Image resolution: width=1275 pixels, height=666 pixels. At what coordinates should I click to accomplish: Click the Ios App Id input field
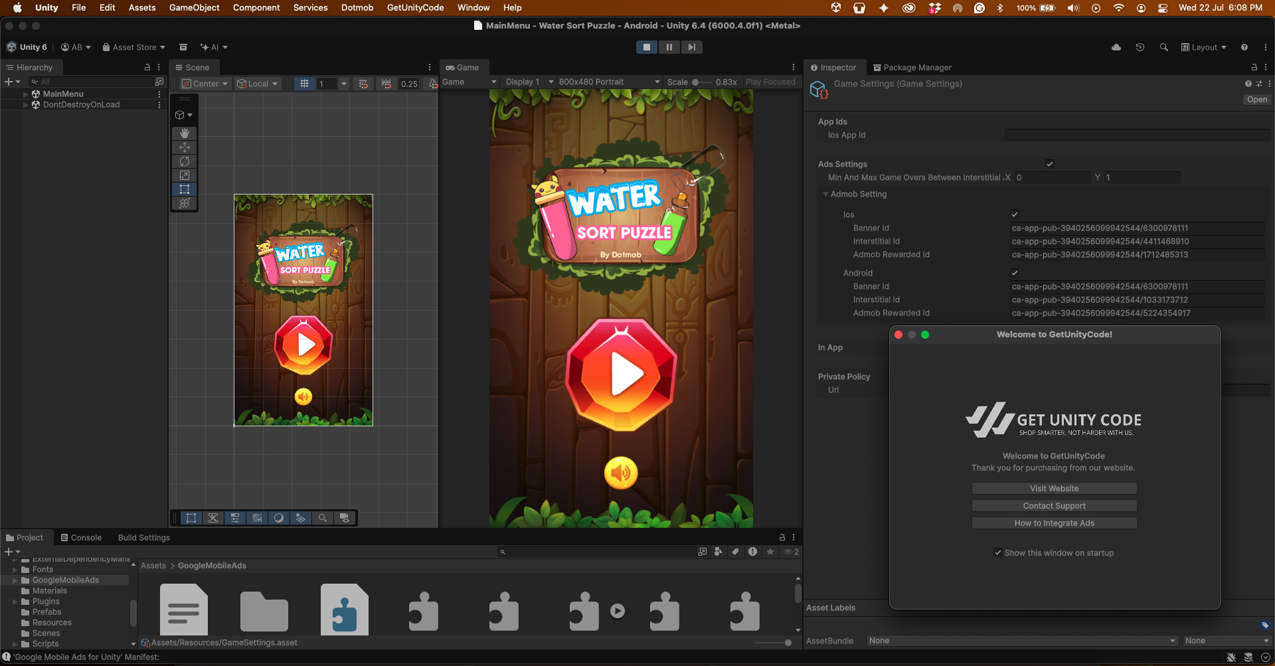[1138, 135]
